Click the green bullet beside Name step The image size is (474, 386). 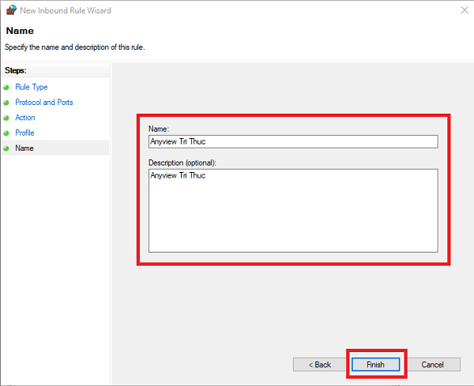click(6, 148)
